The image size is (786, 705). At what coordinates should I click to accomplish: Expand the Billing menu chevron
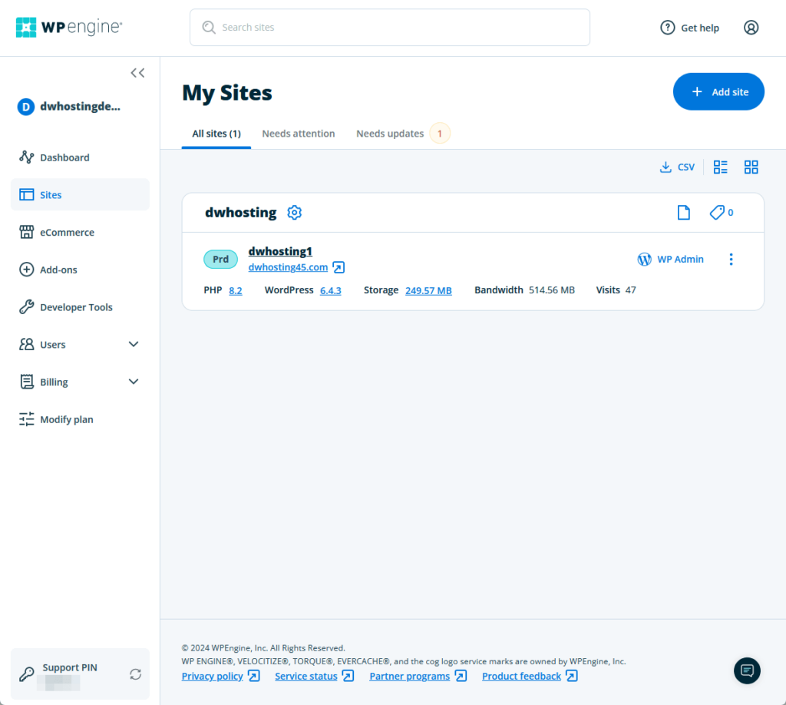pos(134,382)
